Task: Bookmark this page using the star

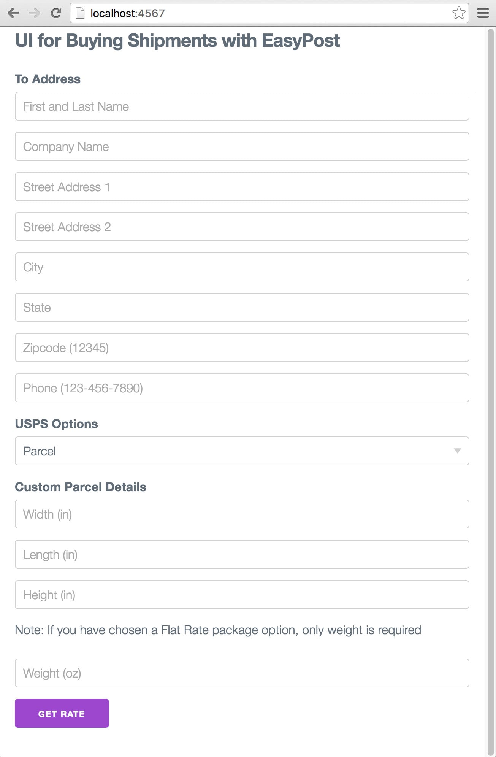Action: pos(459,13)
